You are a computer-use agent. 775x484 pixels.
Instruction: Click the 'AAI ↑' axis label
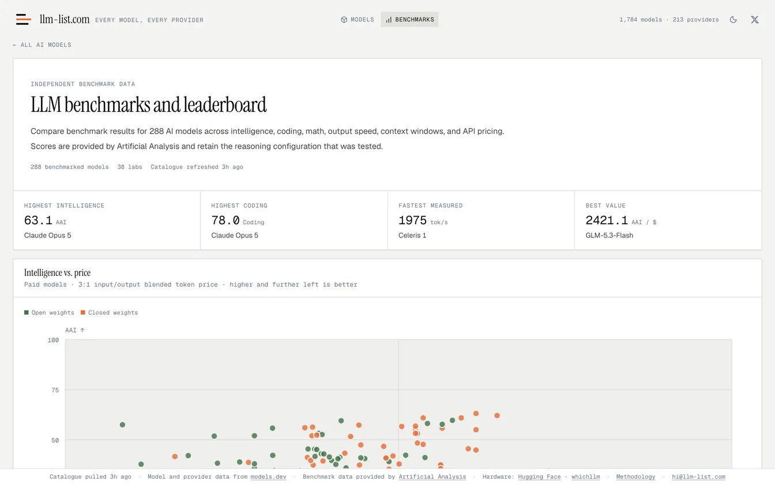[75, 330]
